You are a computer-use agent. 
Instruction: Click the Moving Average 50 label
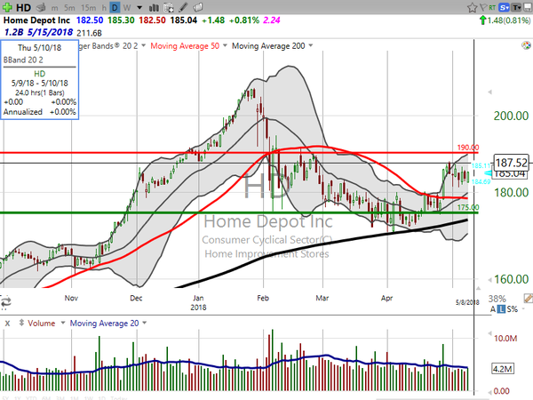click(x=185, y=46)
